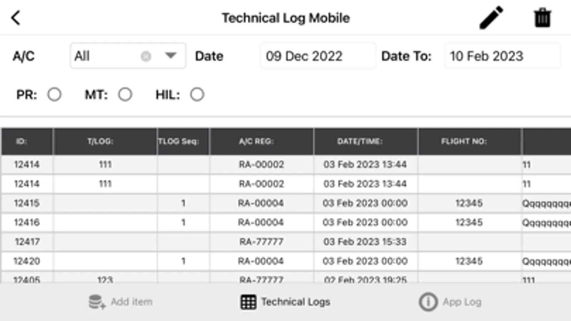Switch to the Technical Logs tab
This screenshot has width=571, height=321.
click(x=295, y=302)
